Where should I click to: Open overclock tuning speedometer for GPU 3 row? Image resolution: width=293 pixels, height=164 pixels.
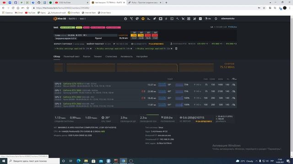click(233, 105)
